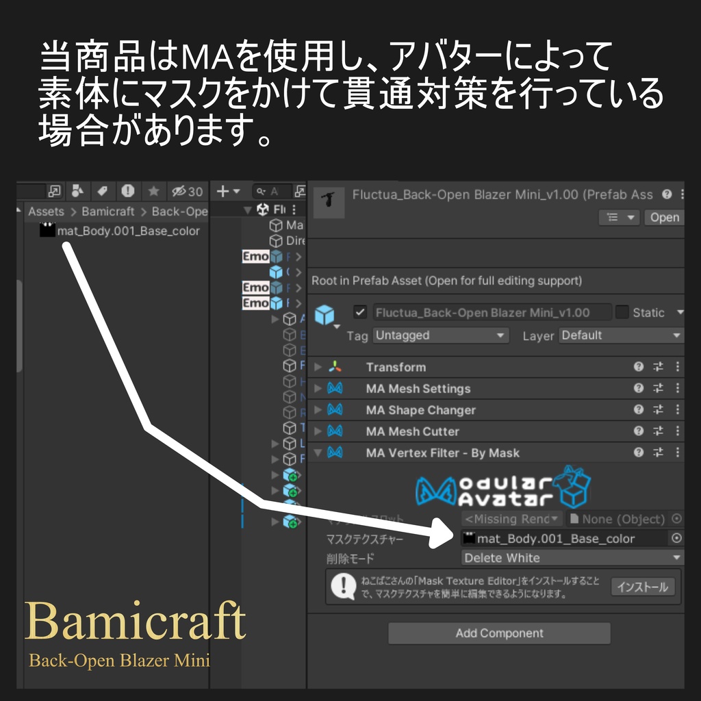
Task: Select the search-by-type filter icon in Project toolbar
Action: (x=77, y=190)
